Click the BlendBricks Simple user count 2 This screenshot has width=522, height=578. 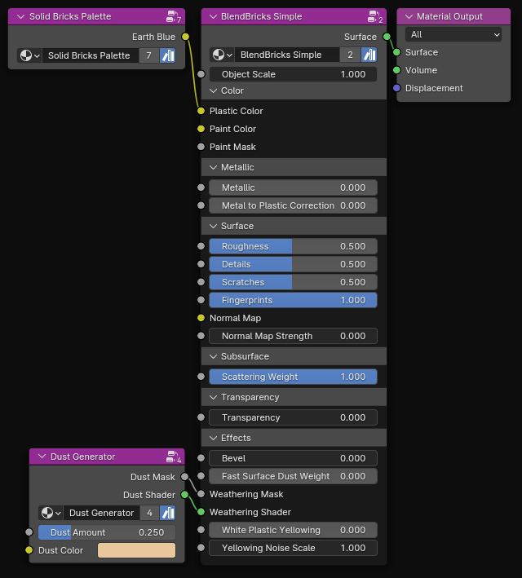[350, 55]
